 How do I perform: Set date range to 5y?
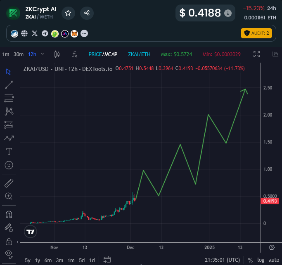(x=28, y=260)
